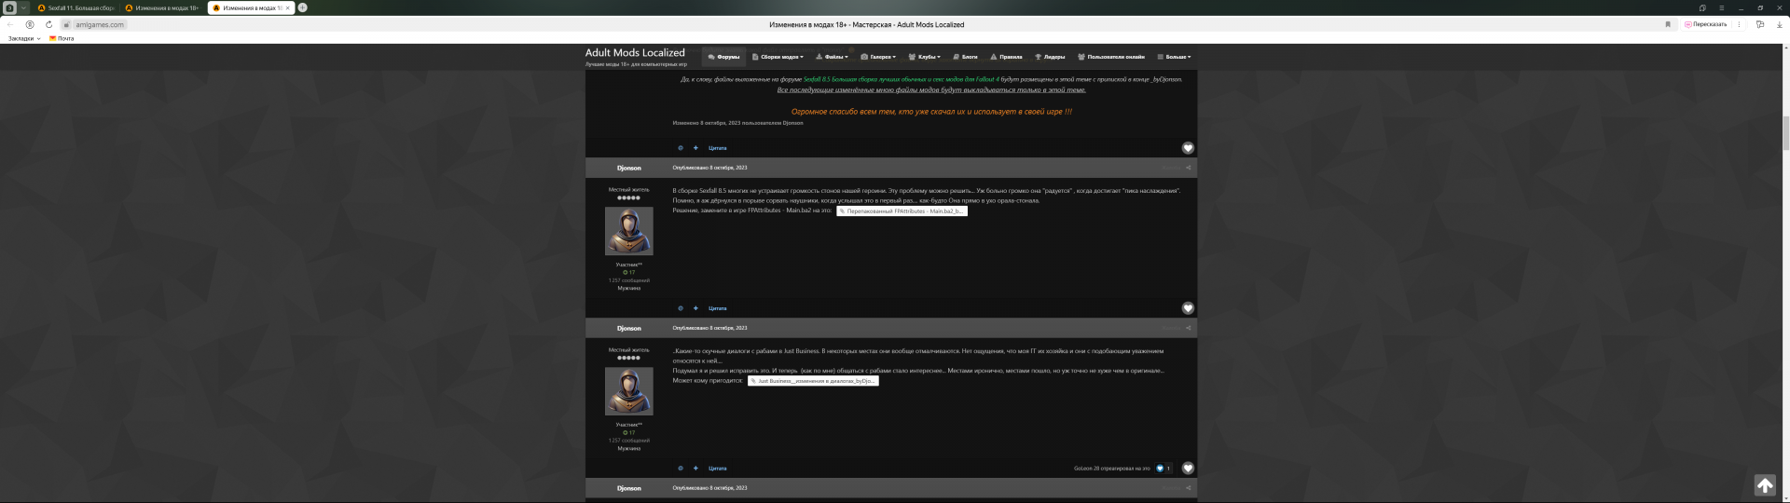
Task: Click Цитата on the Just Business post
Action: pos(717,469)
